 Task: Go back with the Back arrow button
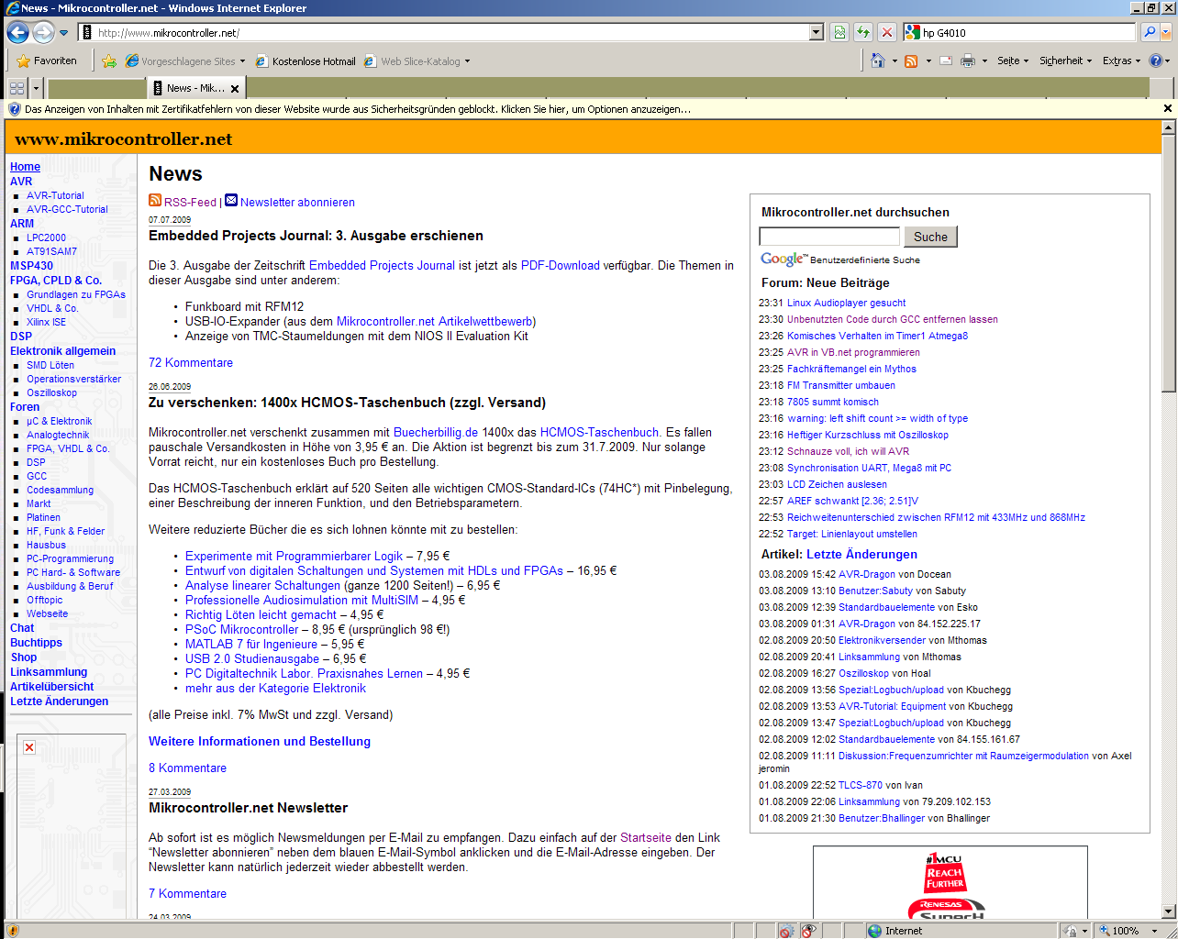(17, 32)
